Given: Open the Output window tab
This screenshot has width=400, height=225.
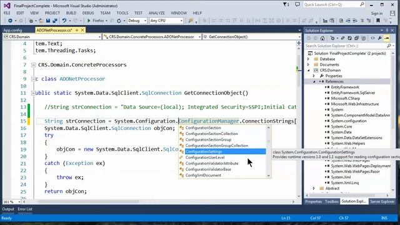Looking at the screenshot, I should 8,209.
